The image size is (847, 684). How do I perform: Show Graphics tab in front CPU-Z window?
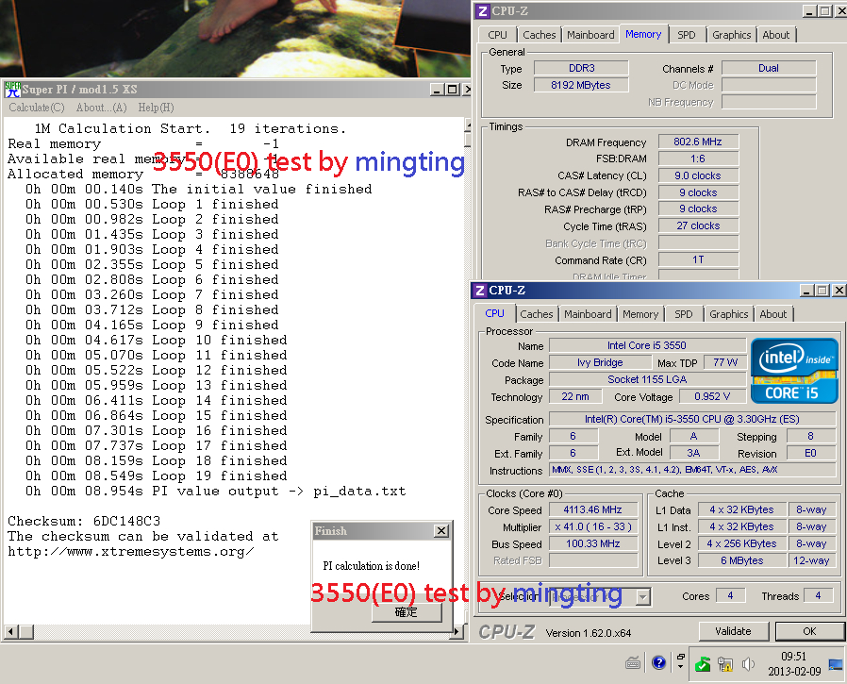click(729, 314)
